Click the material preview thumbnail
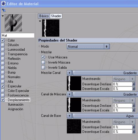 coord(13,23)
